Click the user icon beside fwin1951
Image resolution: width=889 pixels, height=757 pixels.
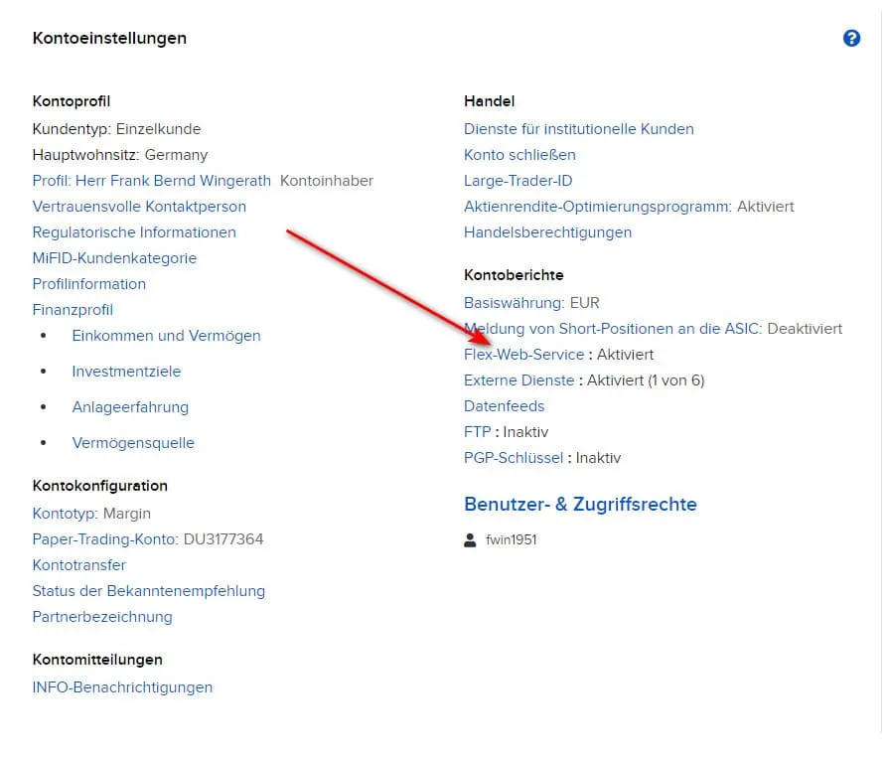[x=470, y=539]
